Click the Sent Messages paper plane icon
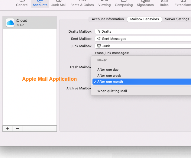The height and width of the screenshot is (158, 191). coord(99,39)
